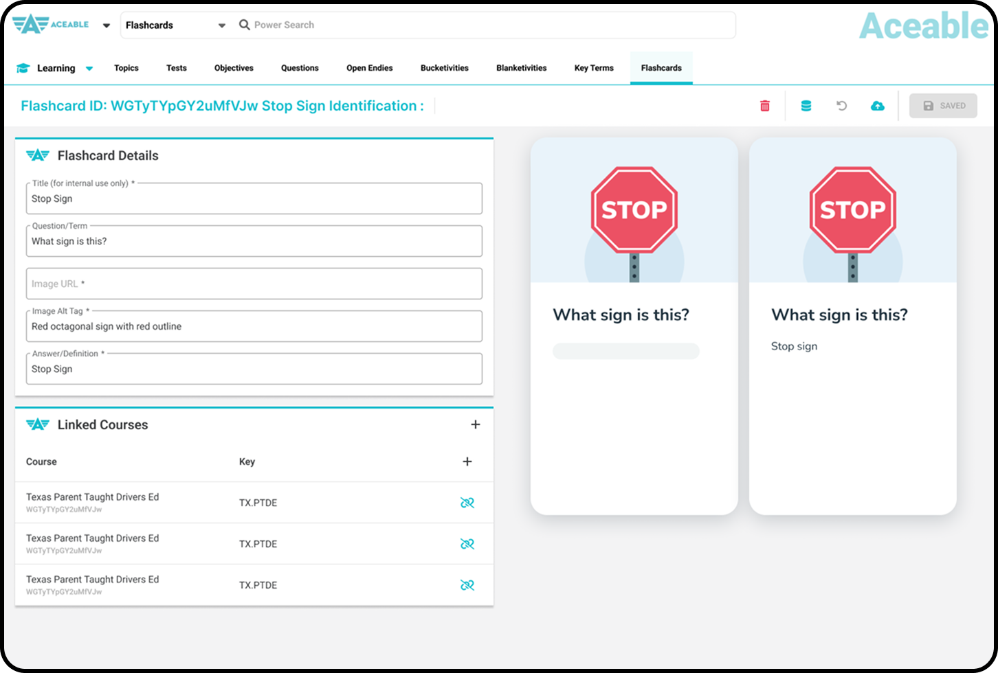Publish via the cloud upload icon
The height and width of the screenshot is (673, 998).
[878, 106]
